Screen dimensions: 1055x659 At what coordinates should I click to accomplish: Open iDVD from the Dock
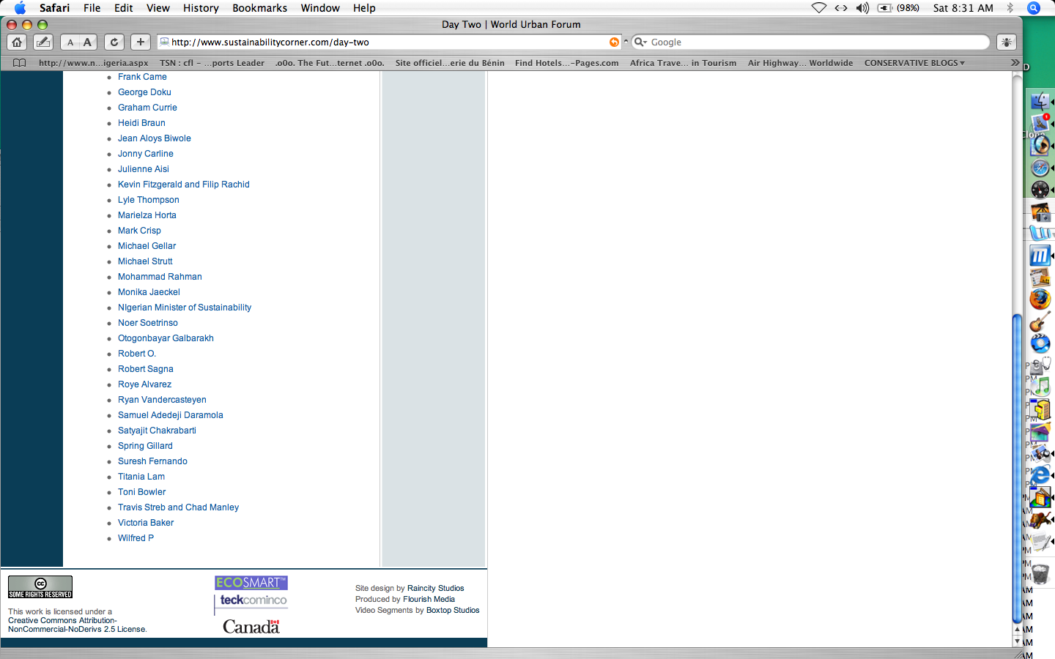(1040, 343)
